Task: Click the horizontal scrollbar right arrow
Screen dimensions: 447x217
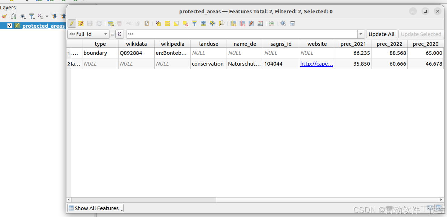Action: [x=441, y=200]
